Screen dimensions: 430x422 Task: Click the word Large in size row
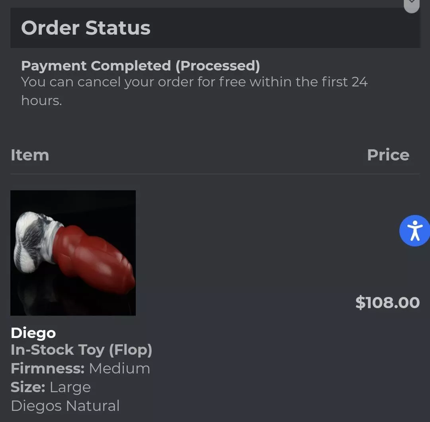click(x=70, y=387)
